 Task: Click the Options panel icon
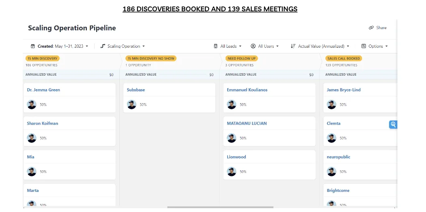coord(364,46)
